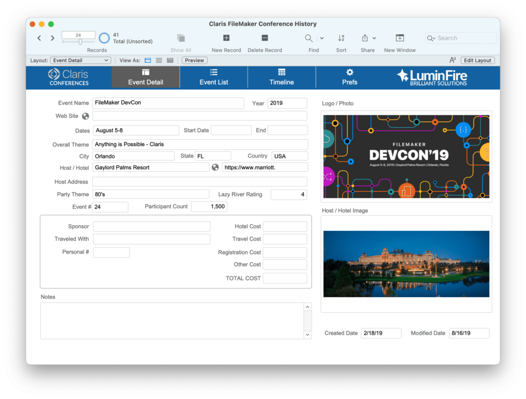Click the text formatting bar icon
Screen dimensions: 526x399
pyautogui.click(x=453, y=60)
